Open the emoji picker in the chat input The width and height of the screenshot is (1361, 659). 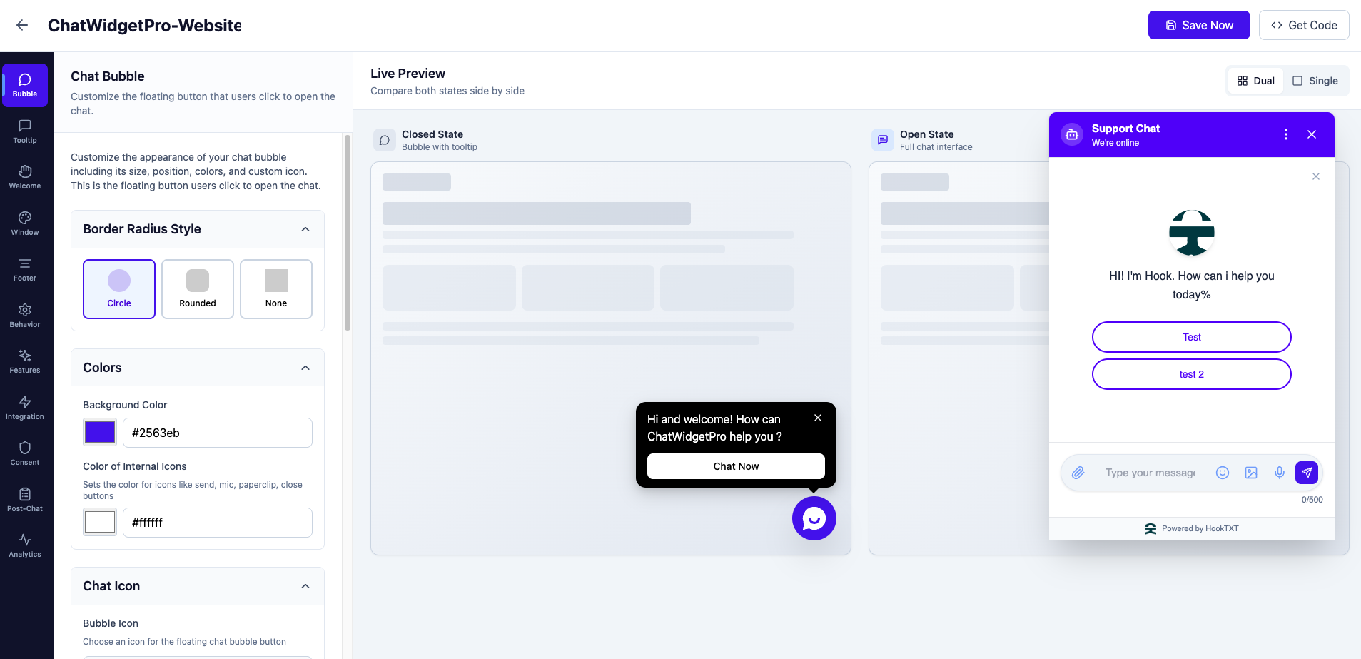click(x=1223, y=472)
